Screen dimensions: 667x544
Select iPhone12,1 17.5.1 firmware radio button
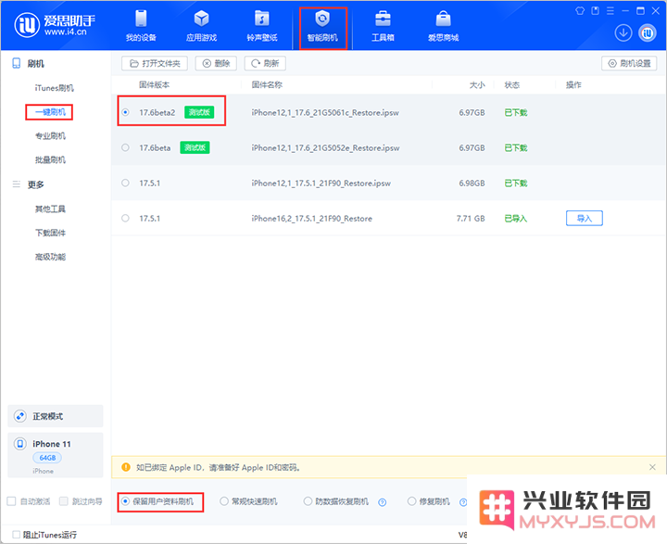click(125, 183)
